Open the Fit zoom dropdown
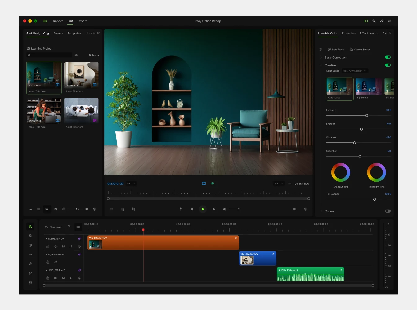This screenshot has height=310, width=417. 131,184
